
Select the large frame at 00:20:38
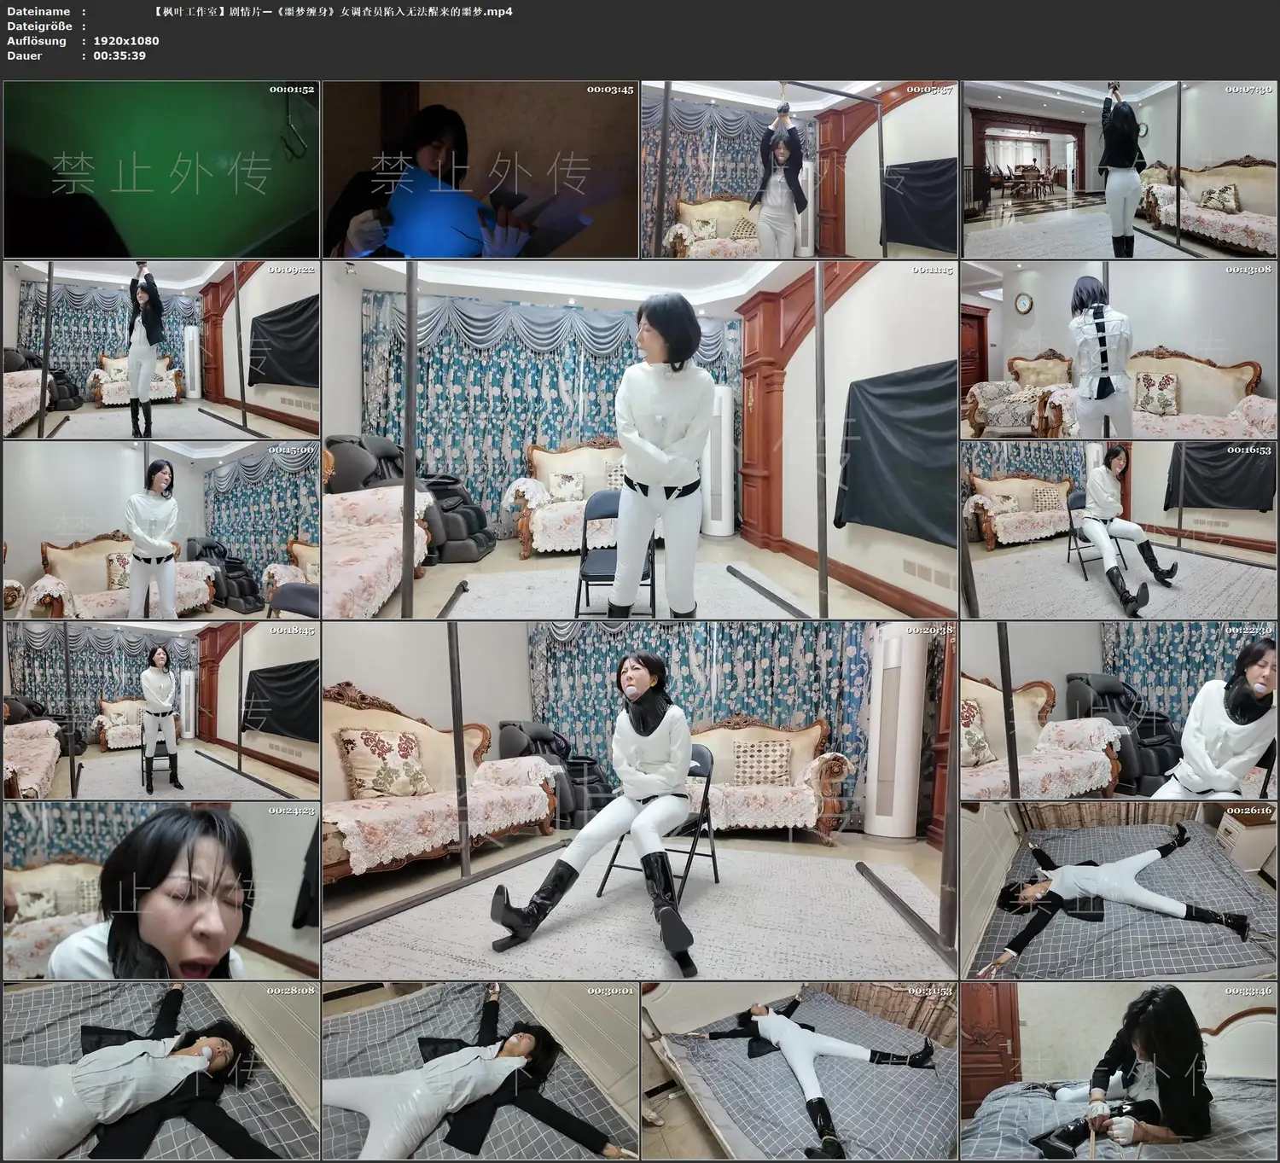click(x=640, y=800)
